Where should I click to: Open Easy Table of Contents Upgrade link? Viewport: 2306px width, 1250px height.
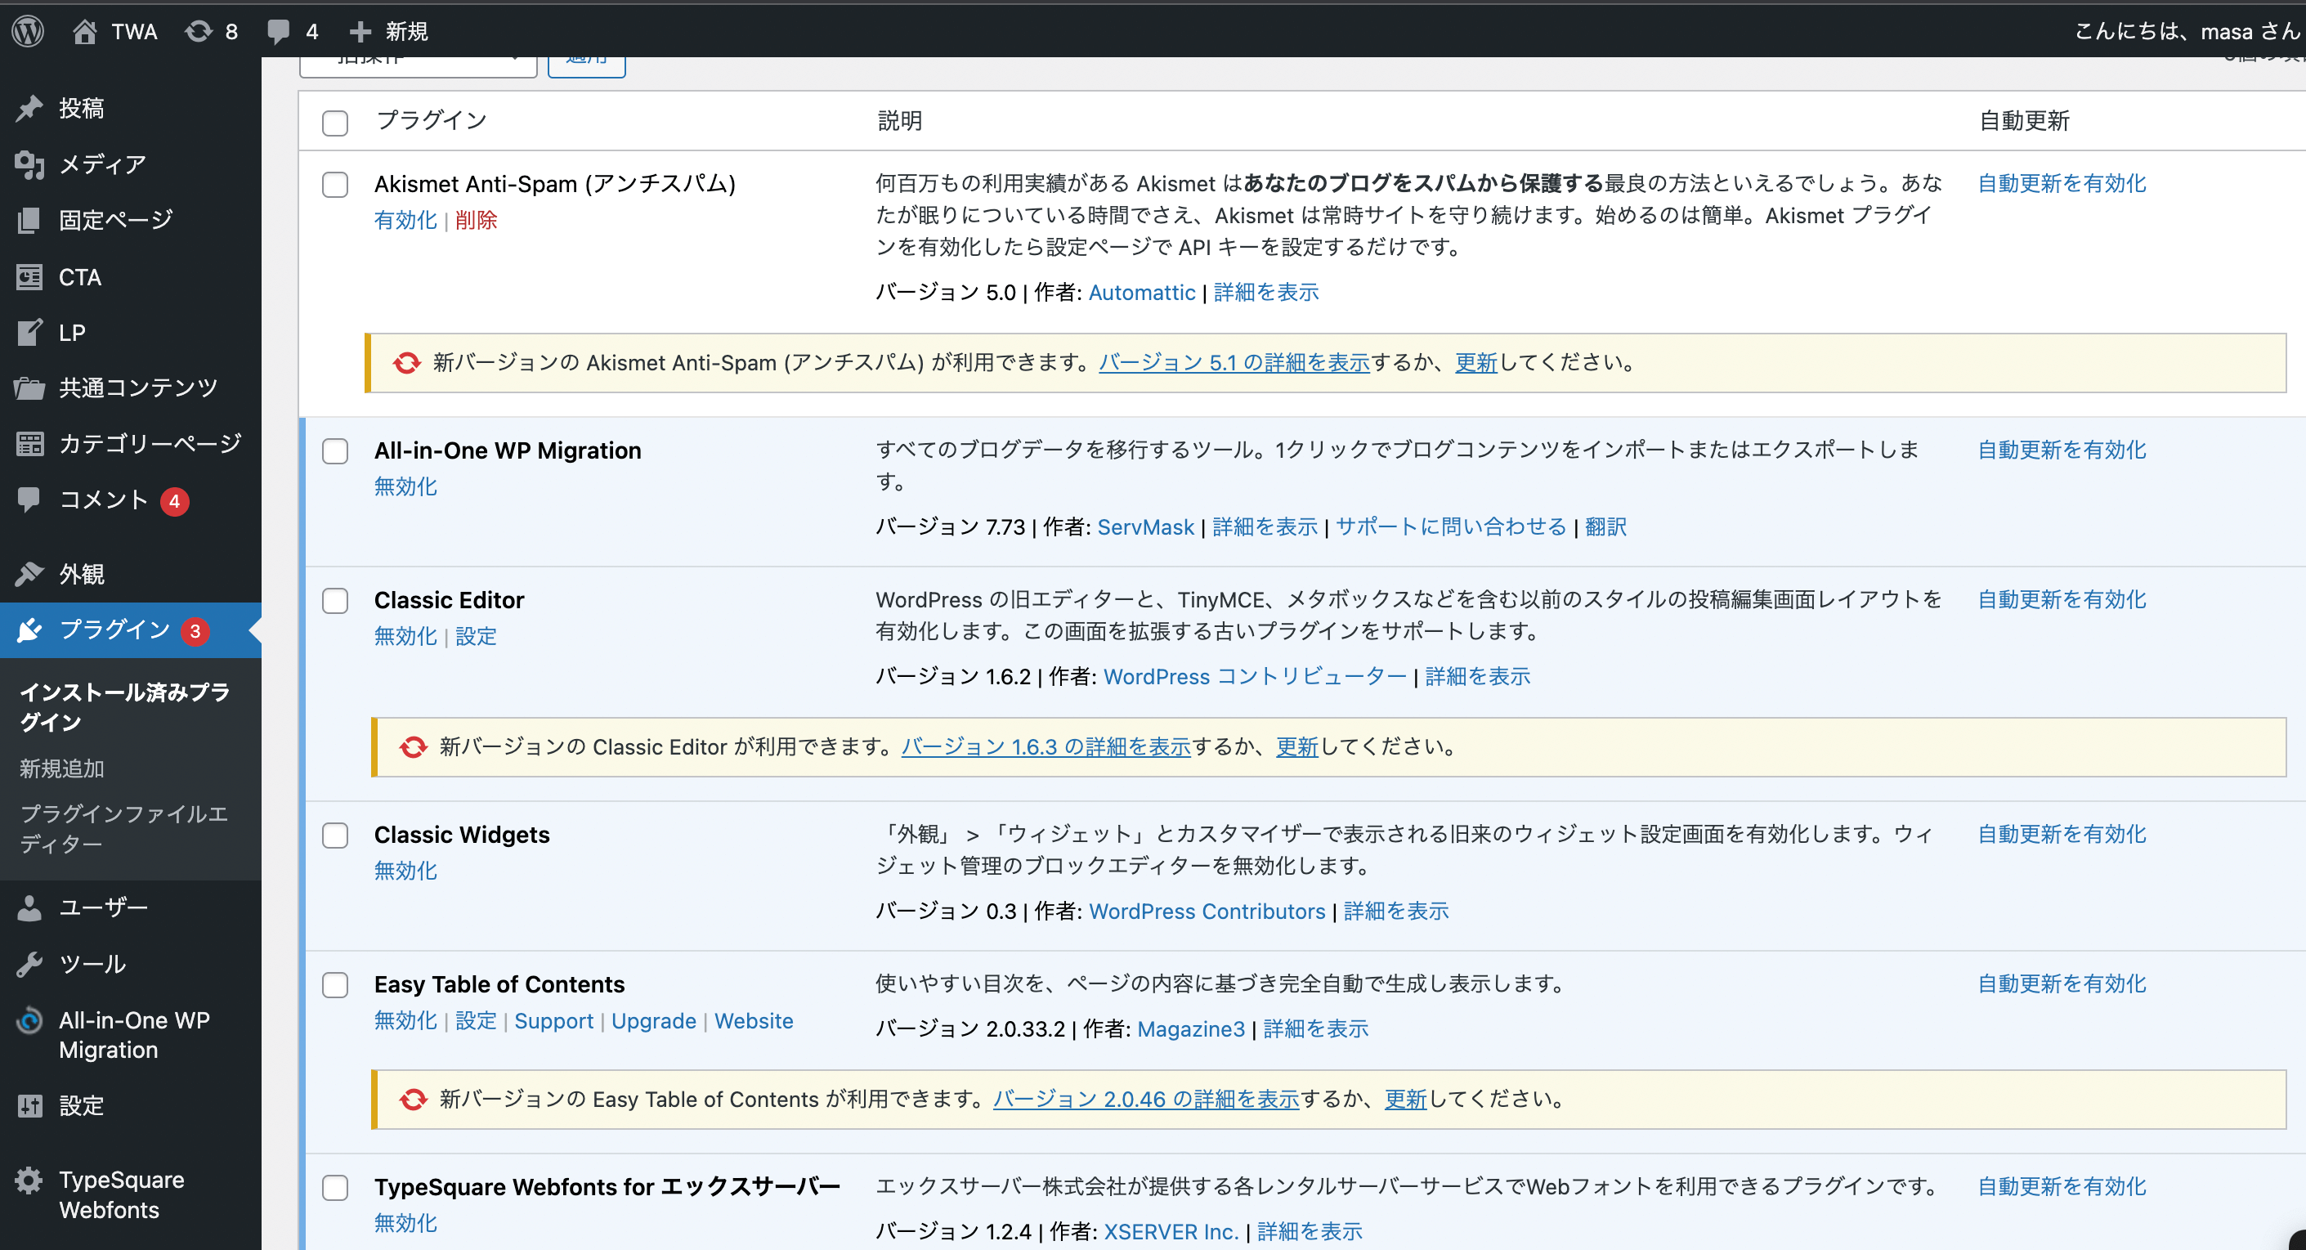point(653,1021)
